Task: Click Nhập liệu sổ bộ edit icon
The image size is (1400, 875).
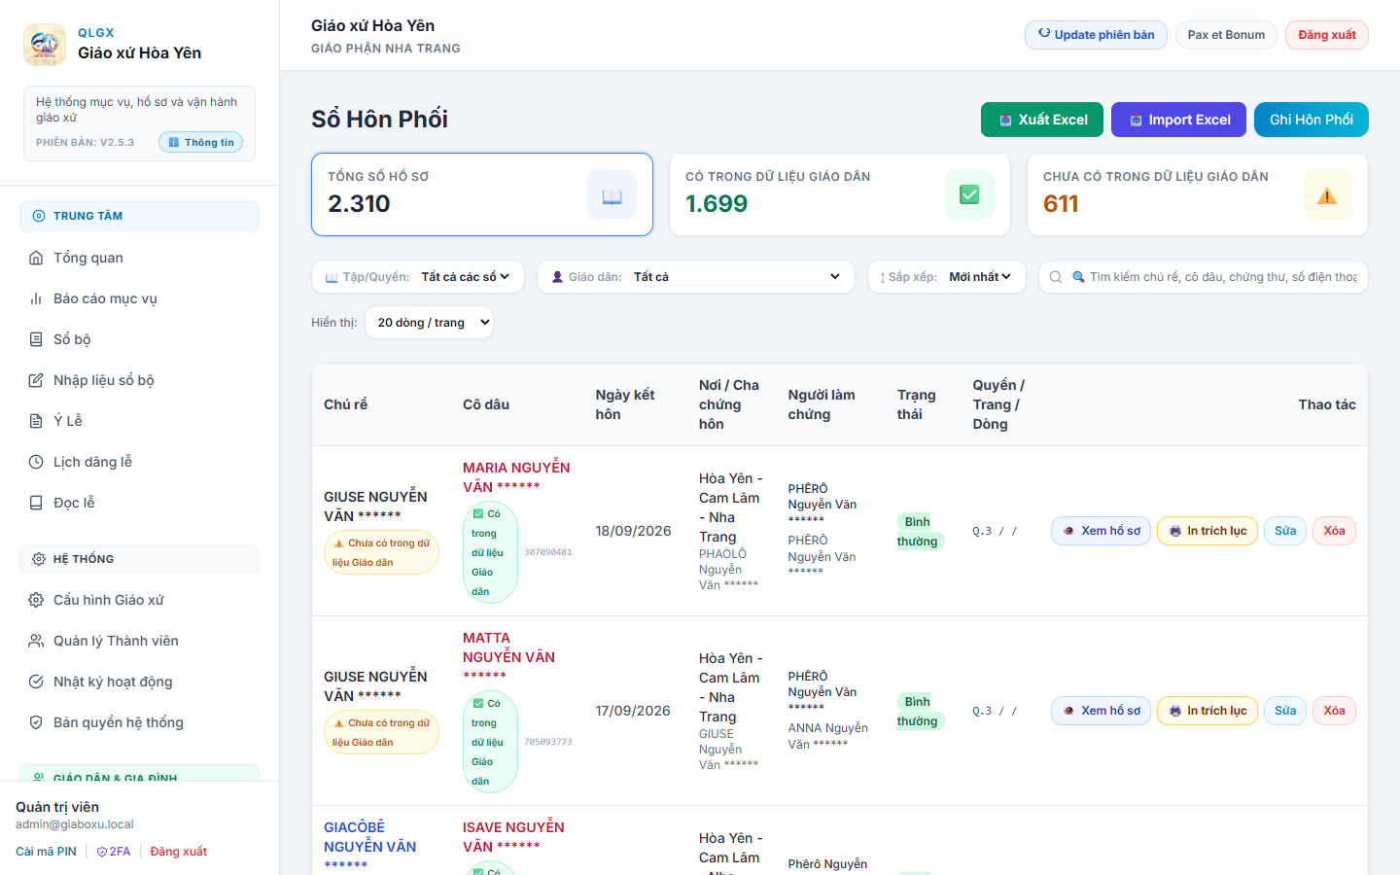Action: click(36, 380)
